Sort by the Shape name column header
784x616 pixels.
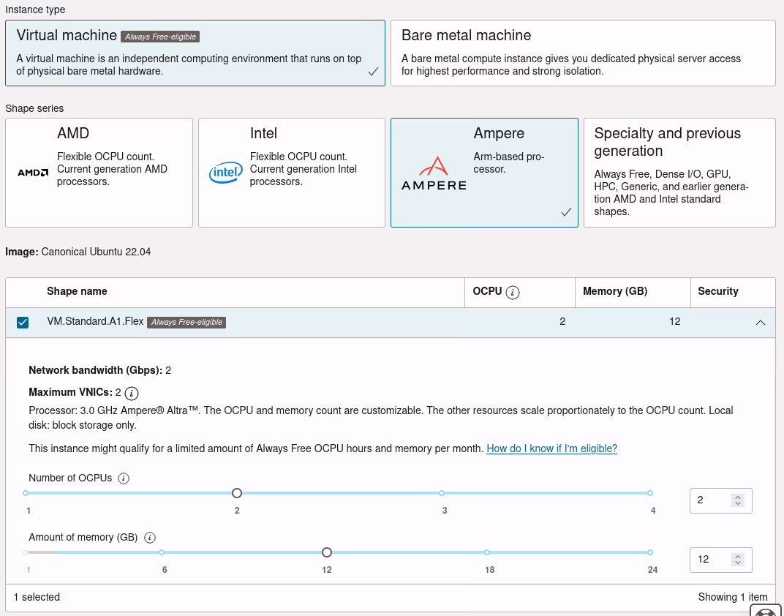[x=77, y=291]
